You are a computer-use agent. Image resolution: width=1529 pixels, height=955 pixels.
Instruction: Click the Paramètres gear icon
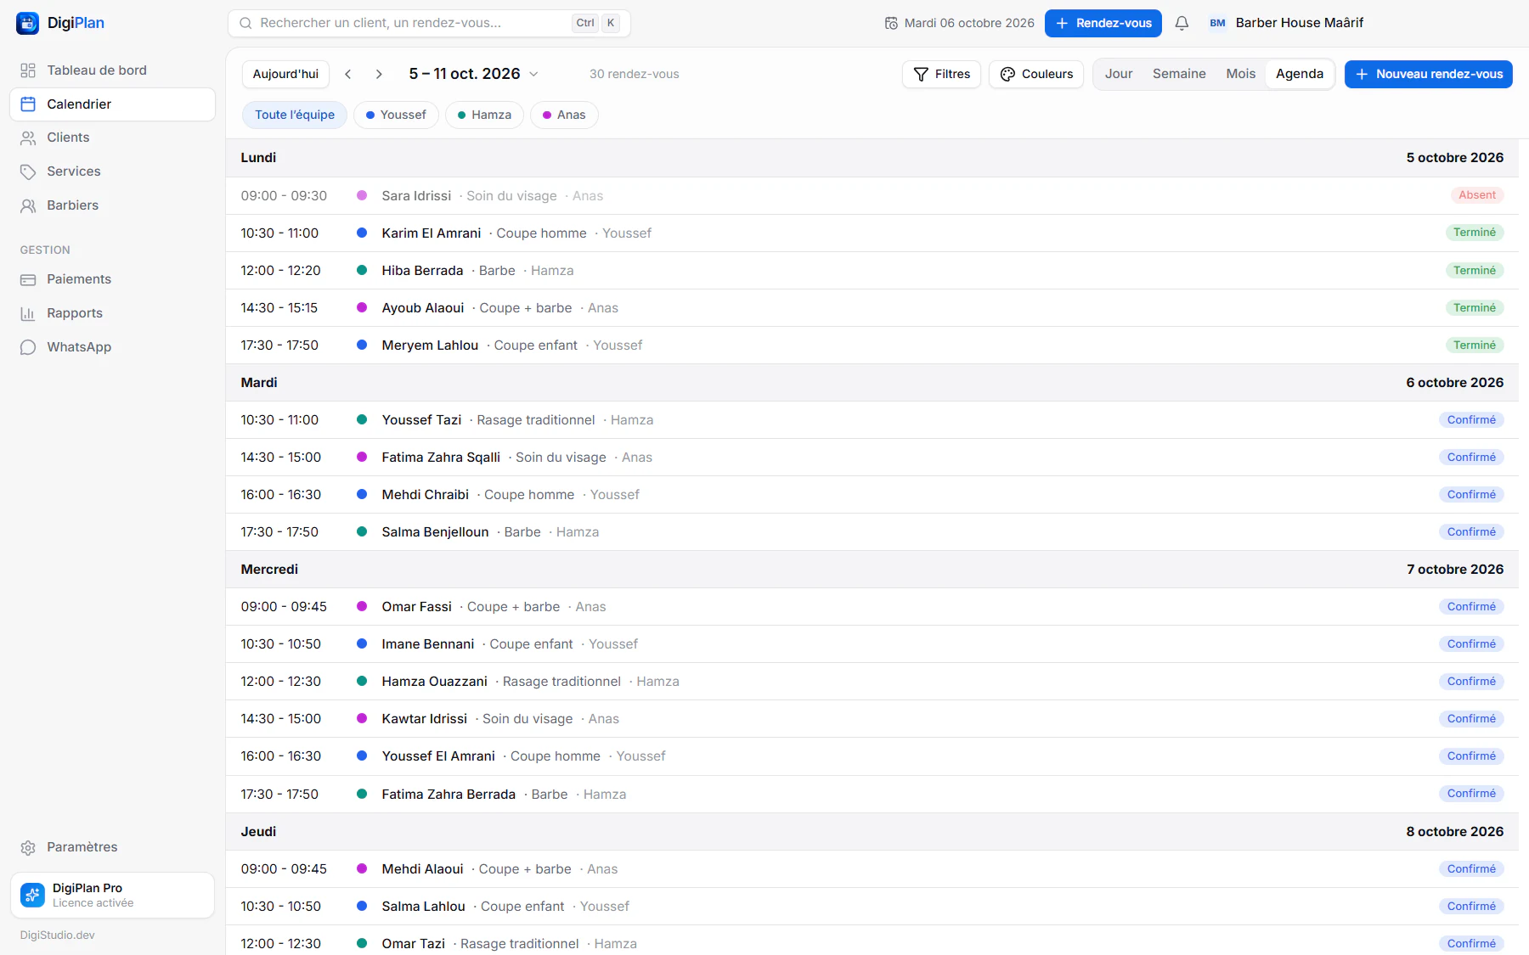(28, 847)
